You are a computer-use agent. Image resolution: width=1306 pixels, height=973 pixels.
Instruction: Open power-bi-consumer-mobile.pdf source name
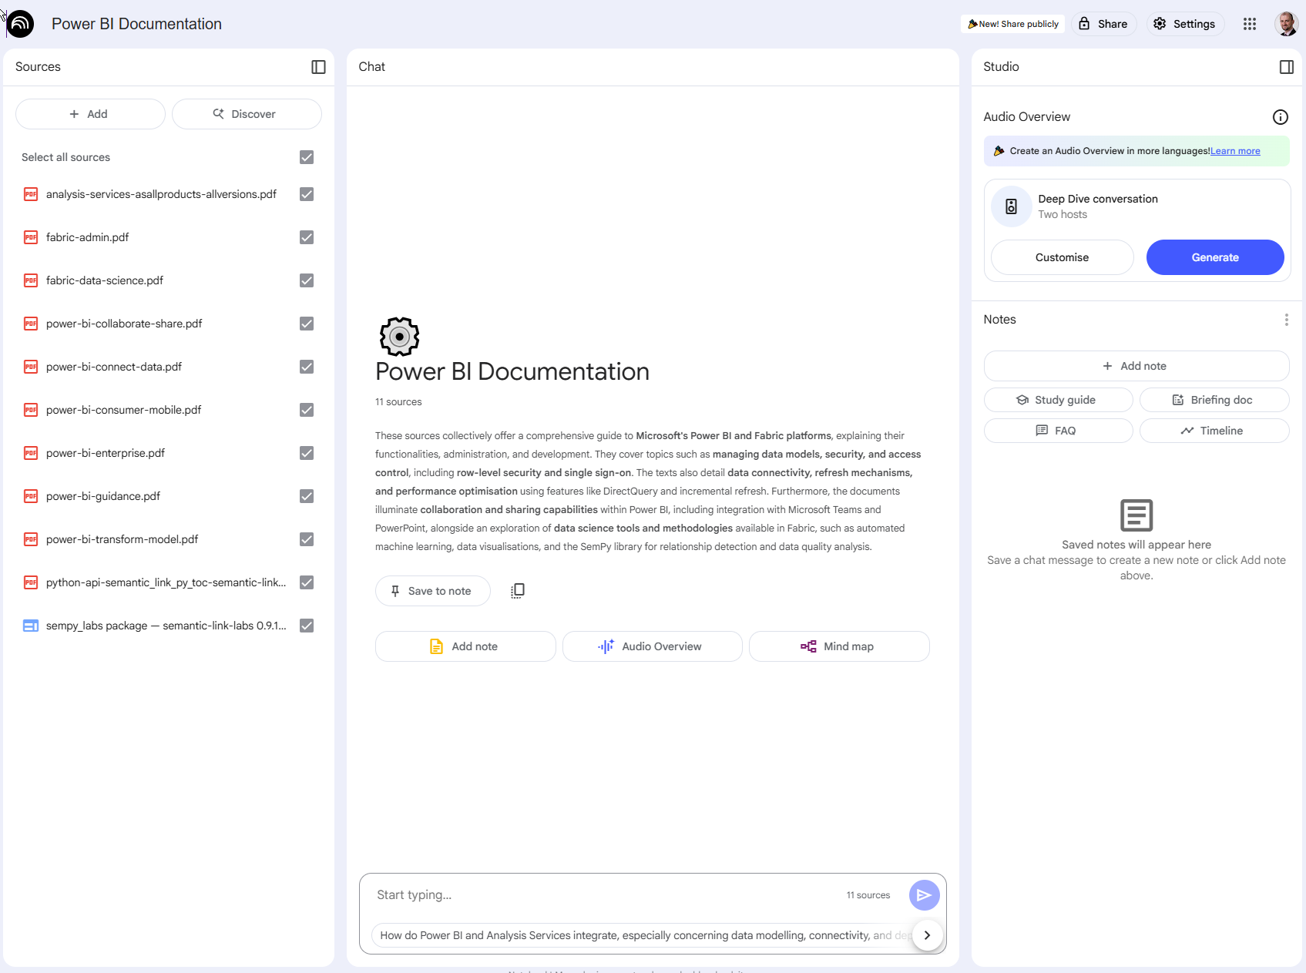(124, 410)
